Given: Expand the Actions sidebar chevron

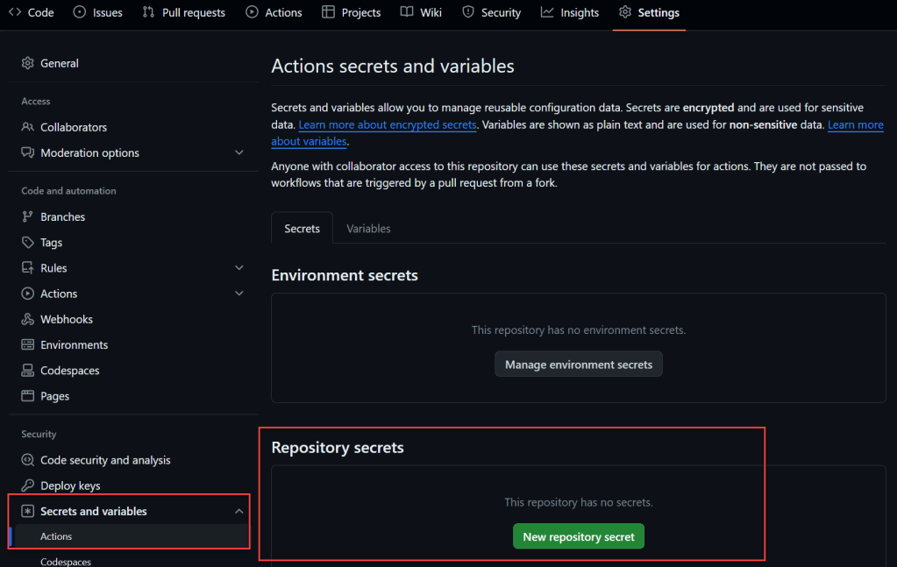Looking at the screenshot, I should (239, 294).
